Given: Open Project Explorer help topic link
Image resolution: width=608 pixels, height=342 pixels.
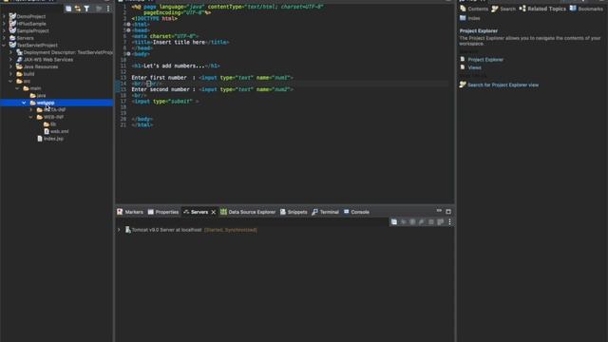Looking at the screenshot, I should point(485,60).
